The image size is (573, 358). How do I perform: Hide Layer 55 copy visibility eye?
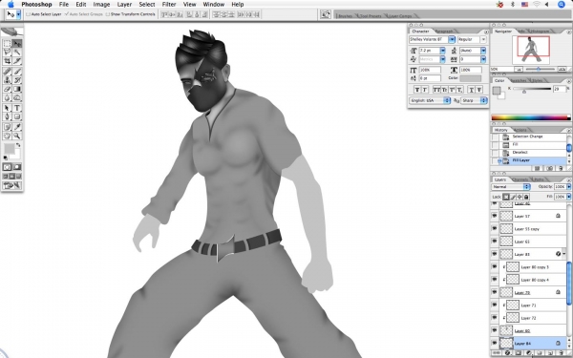coord(495,229)
